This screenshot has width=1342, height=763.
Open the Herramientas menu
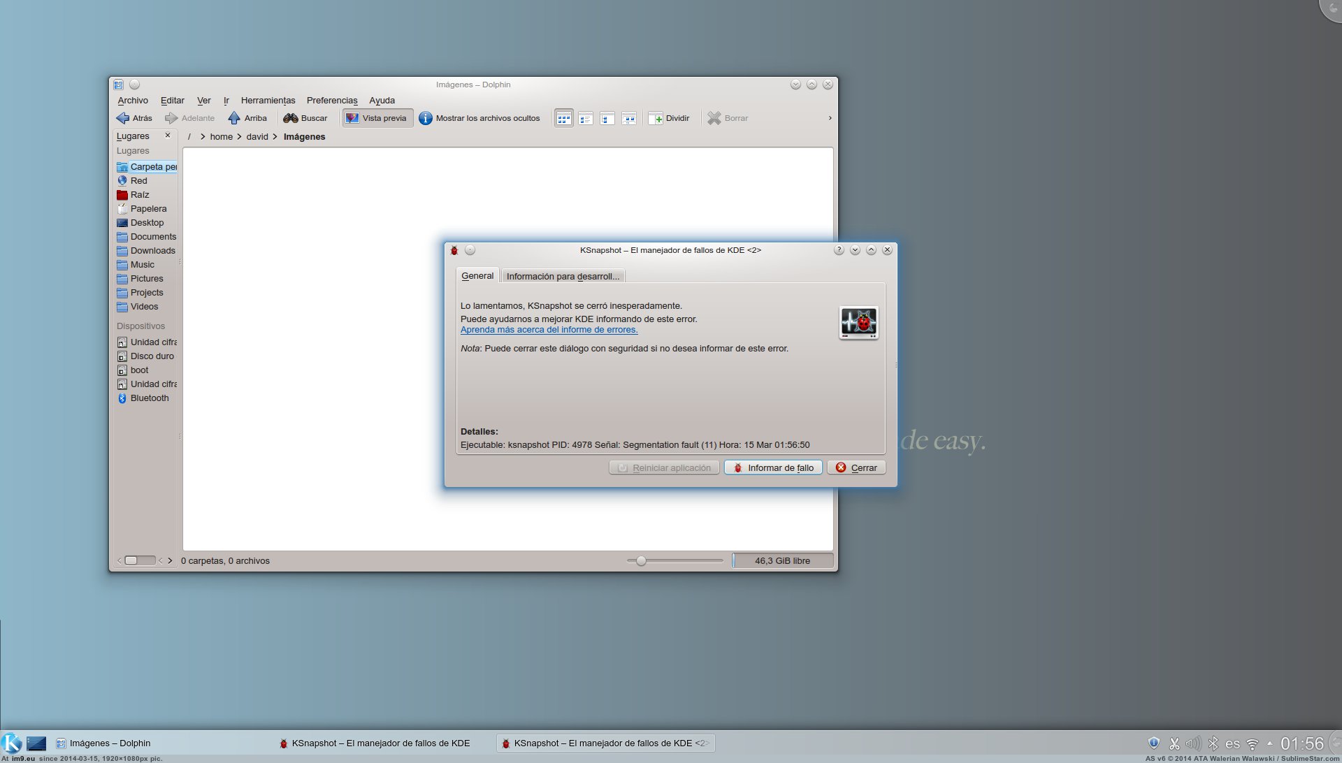268,101
